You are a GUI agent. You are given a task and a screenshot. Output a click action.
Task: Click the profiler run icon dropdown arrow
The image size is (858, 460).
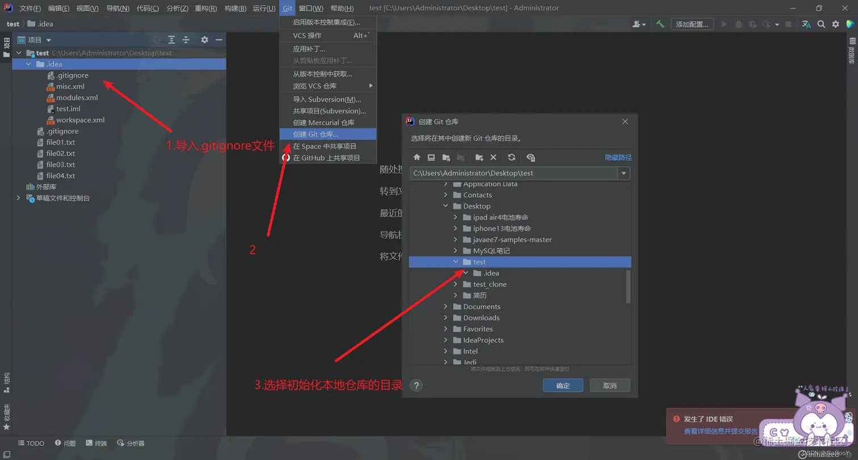[x=776, y=24]
